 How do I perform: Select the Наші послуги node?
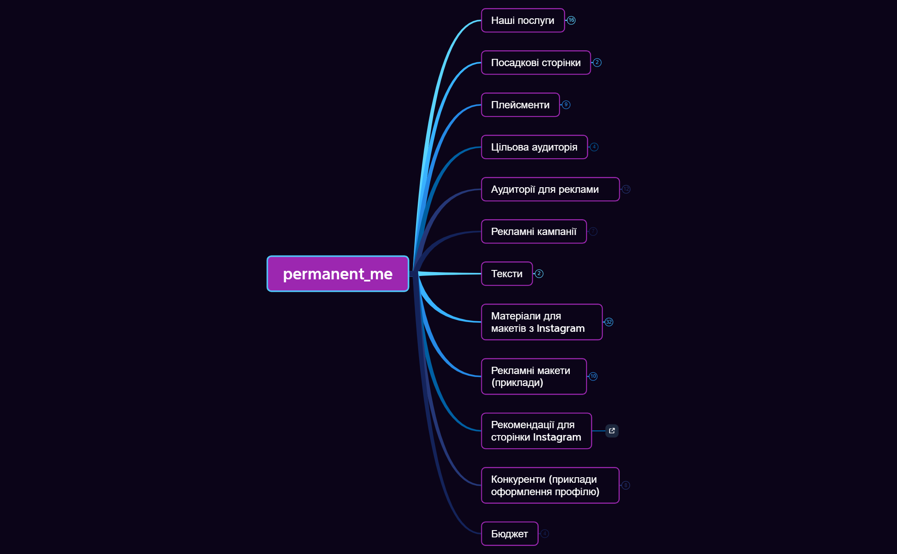(522, 20)
